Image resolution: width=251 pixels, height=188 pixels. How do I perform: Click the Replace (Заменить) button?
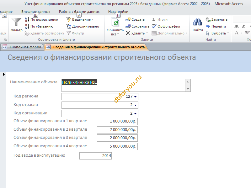[216, 19]
